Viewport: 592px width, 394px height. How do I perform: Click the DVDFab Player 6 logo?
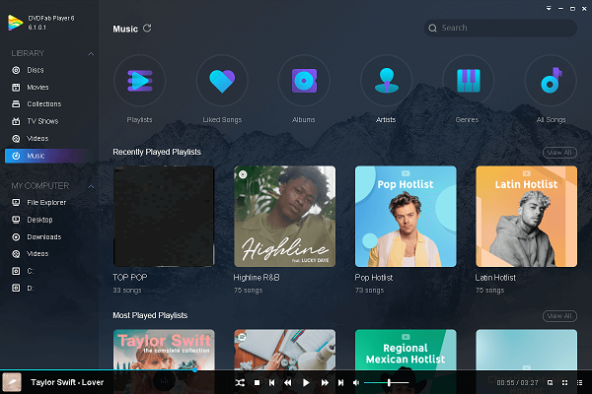pos(15,23)
